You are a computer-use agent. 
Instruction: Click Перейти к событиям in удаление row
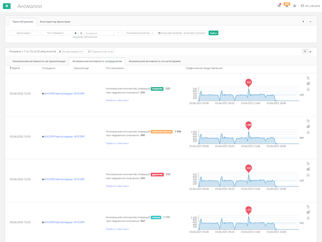(117, 186)
